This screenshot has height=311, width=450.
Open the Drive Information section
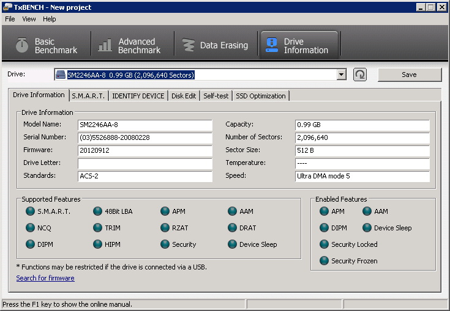pos(299,46)
